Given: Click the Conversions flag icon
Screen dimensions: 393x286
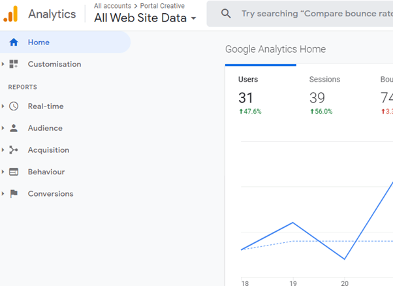Looking at the screenshot, I should point(14,193).
